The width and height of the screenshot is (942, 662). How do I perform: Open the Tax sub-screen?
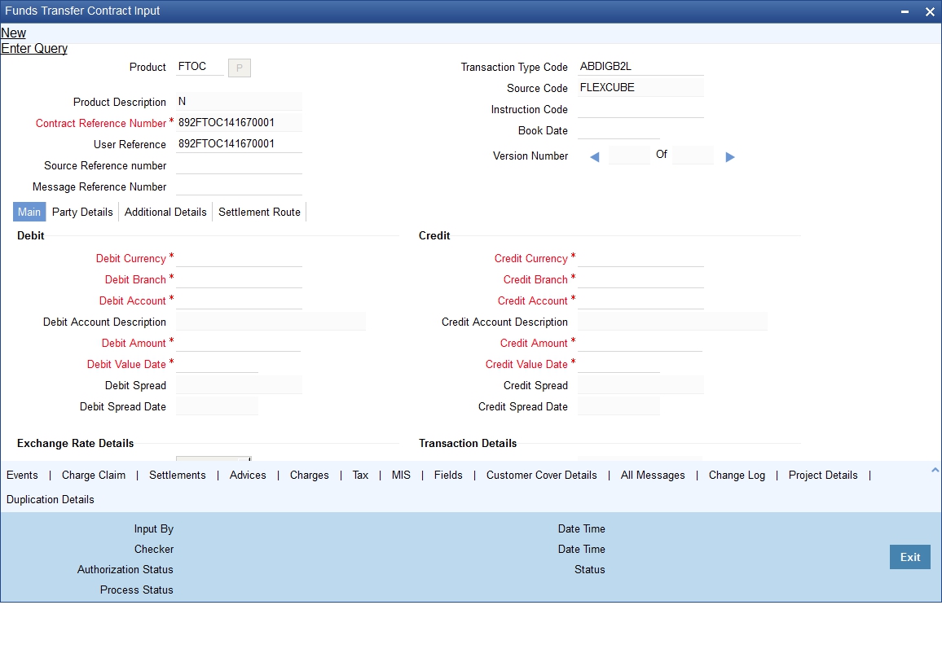tap(360, 476)
